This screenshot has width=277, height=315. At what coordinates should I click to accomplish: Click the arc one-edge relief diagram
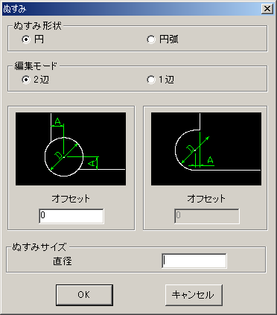206,149
